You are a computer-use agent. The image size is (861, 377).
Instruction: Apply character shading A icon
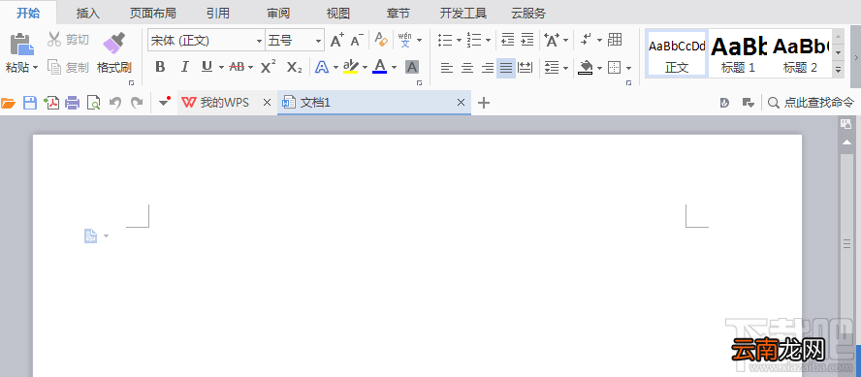pyautogui.click(x=412, y=67)
